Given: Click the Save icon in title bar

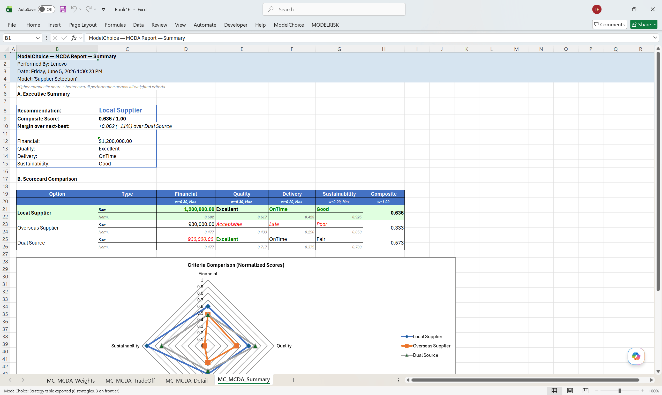Looking at the screenshot, I should tap(63, 9).
